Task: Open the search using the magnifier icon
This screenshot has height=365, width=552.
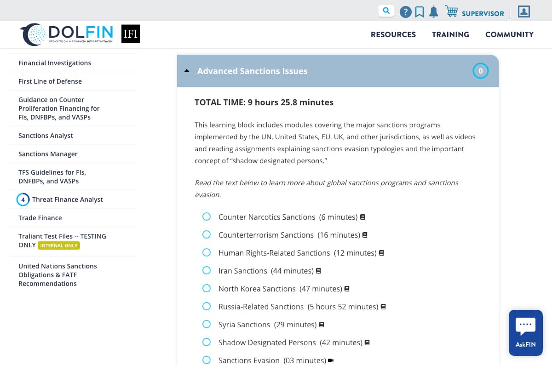Action: (386, 10)
